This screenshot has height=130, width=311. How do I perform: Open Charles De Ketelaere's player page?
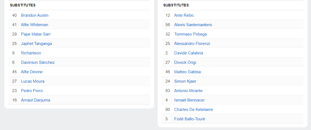pyautogui.click(x=193, y=110)
